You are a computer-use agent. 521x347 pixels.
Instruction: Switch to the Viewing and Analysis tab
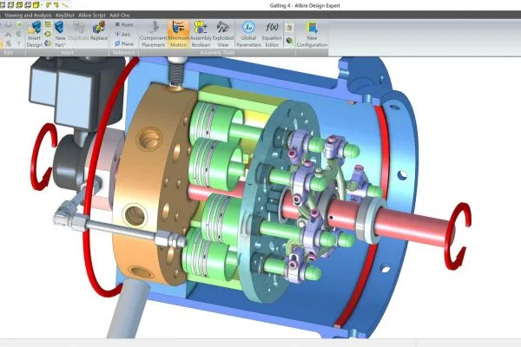28,15
